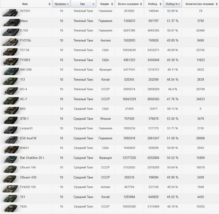Open the Leopard1 tank name link
219x214 pixels.
(27, 128)
